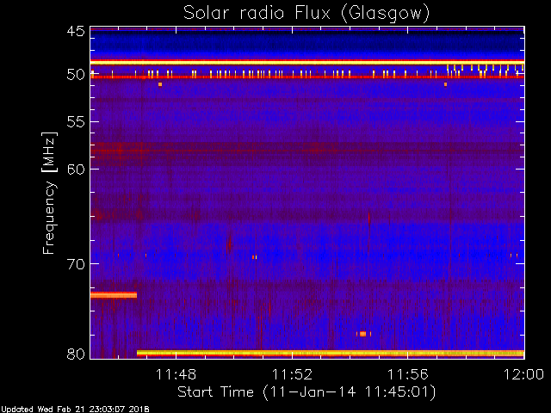Click the plot title "Solar radio Flux (Glasgow)"
The width and height of the screenshot is (551, 413).
(306, 14)
